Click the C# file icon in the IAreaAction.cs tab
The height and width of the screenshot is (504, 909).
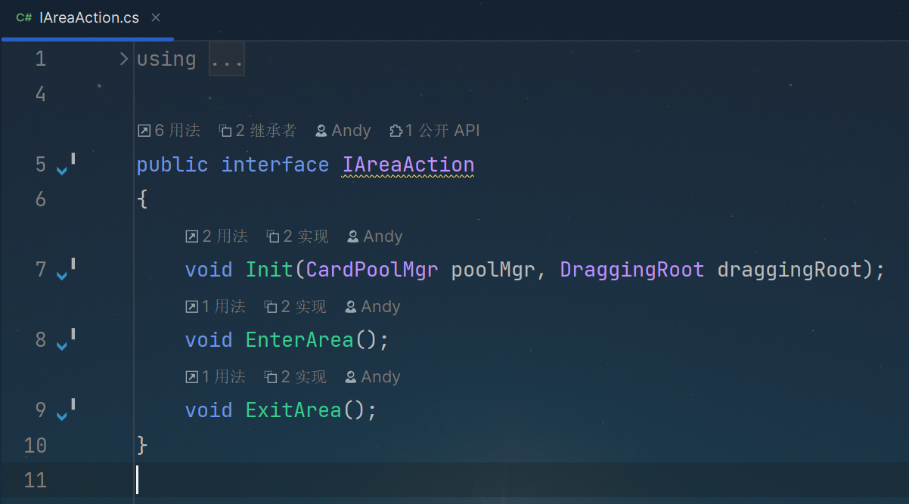point(23,18)
